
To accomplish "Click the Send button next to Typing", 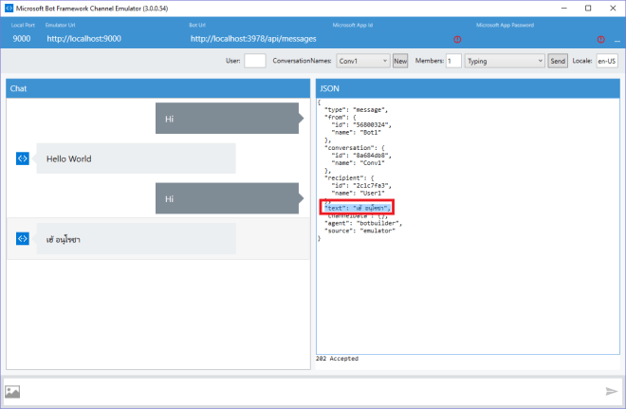I will click(558, 61).
